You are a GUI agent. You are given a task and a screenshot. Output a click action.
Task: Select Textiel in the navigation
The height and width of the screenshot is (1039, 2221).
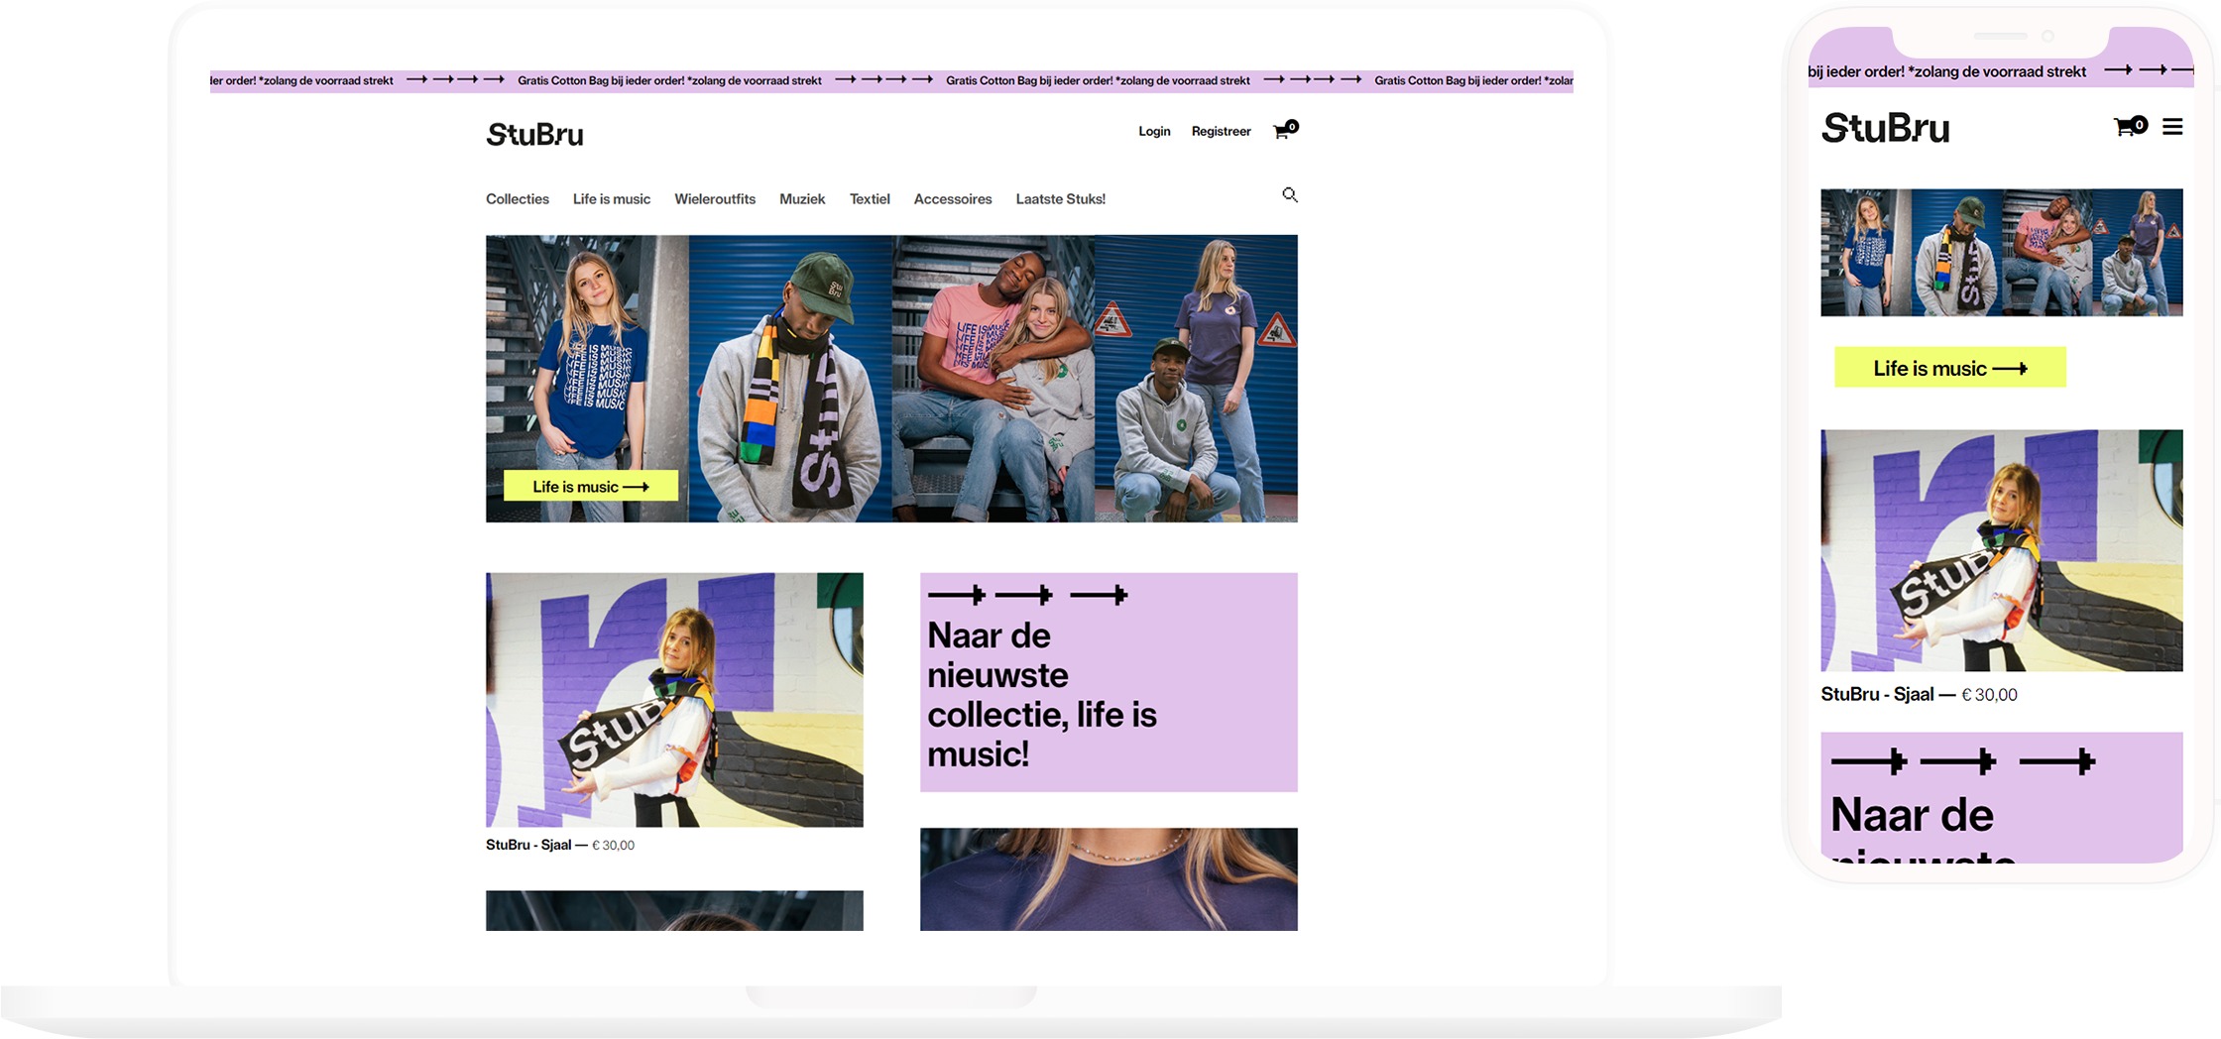870,199
